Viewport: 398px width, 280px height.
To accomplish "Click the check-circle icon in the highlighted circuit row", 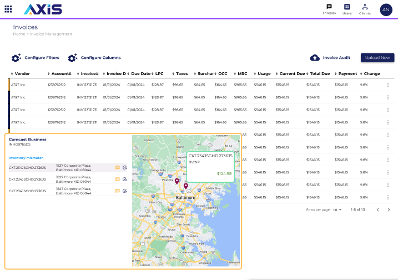I will click(x=125, y=168).
